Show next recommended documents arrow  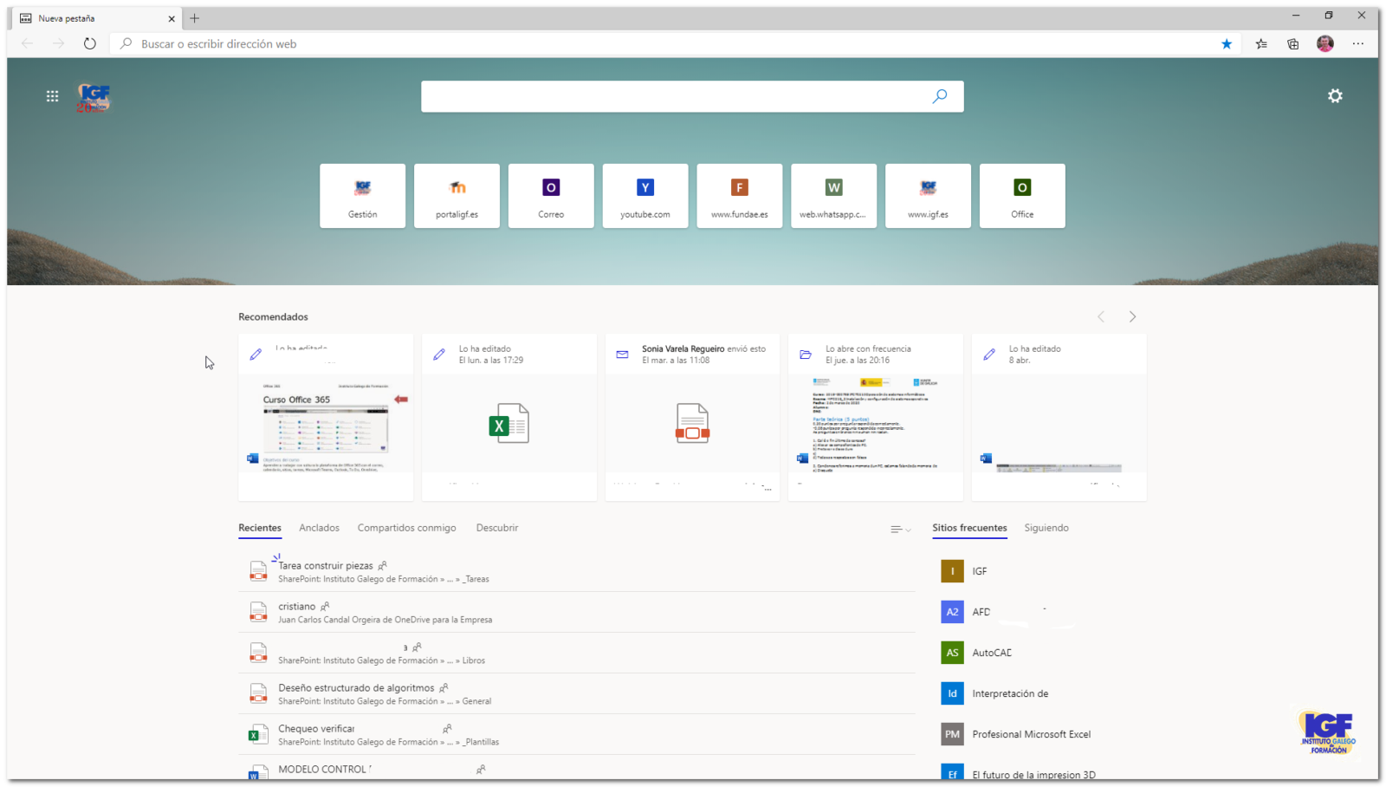[x=1132, y=317]
